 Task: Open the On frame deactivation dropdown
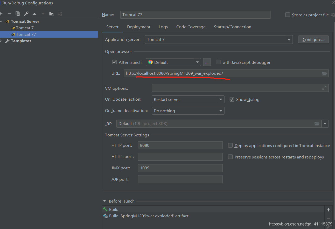coord(188,111)
